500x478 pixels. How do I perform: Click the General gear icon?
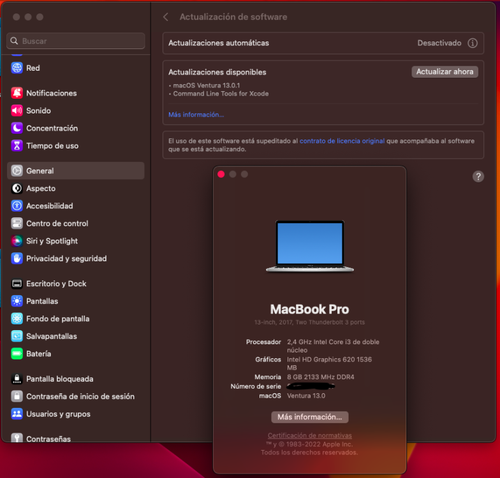pyautogui.click(x=17, y=171)
